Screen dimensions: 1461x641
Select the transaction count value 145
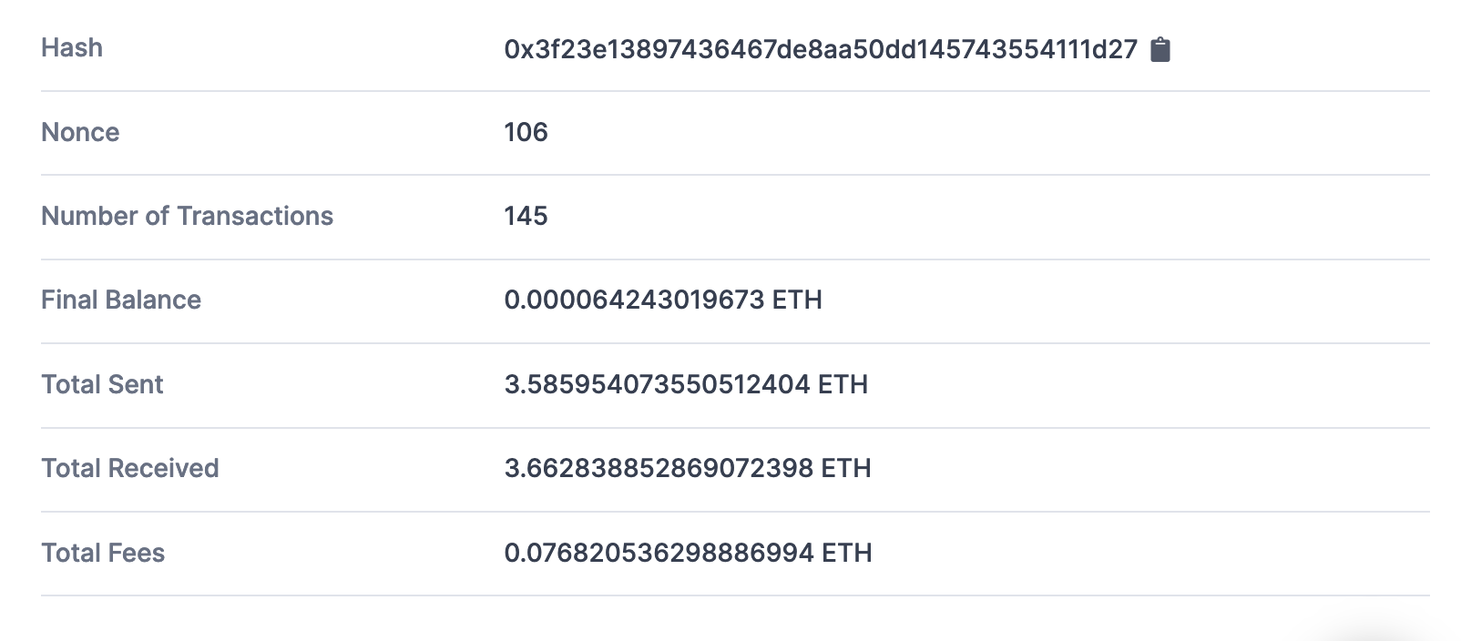pos(526,217)
